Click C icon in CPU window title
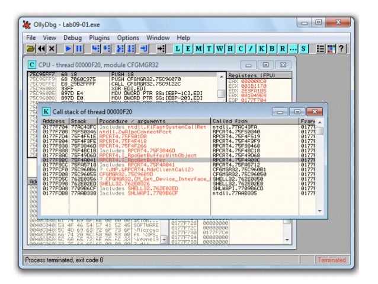378x284 pixels. click(x=32, y=65)
